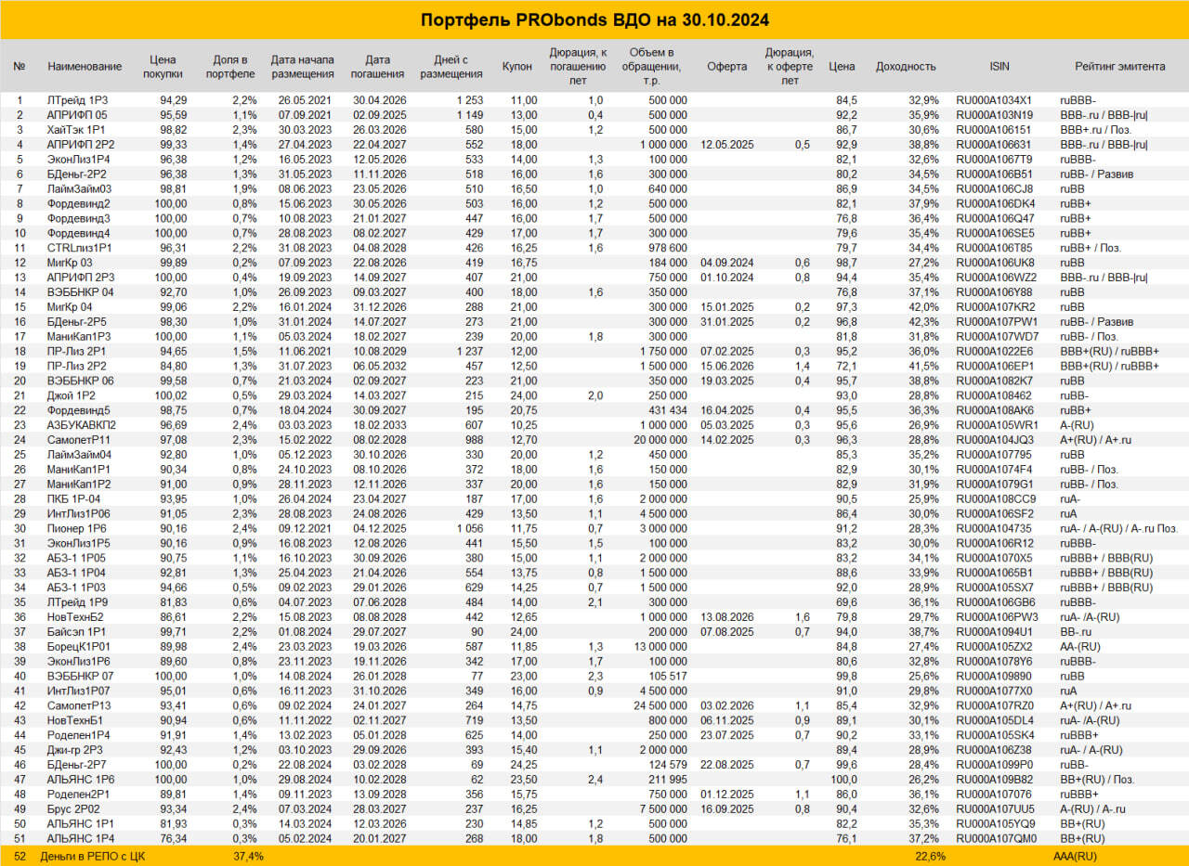Image resolution: width=1189 pixels, height=866 pixels.
Task: Select the bond name 'ЭконЛиз1Р4'
Action: click(78, 159)
